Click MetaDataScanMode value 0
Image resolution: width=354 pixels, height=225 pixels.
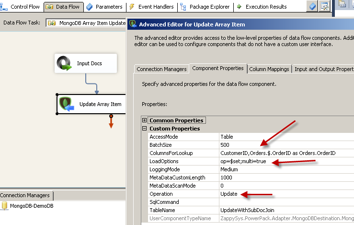tap(222, 186)
